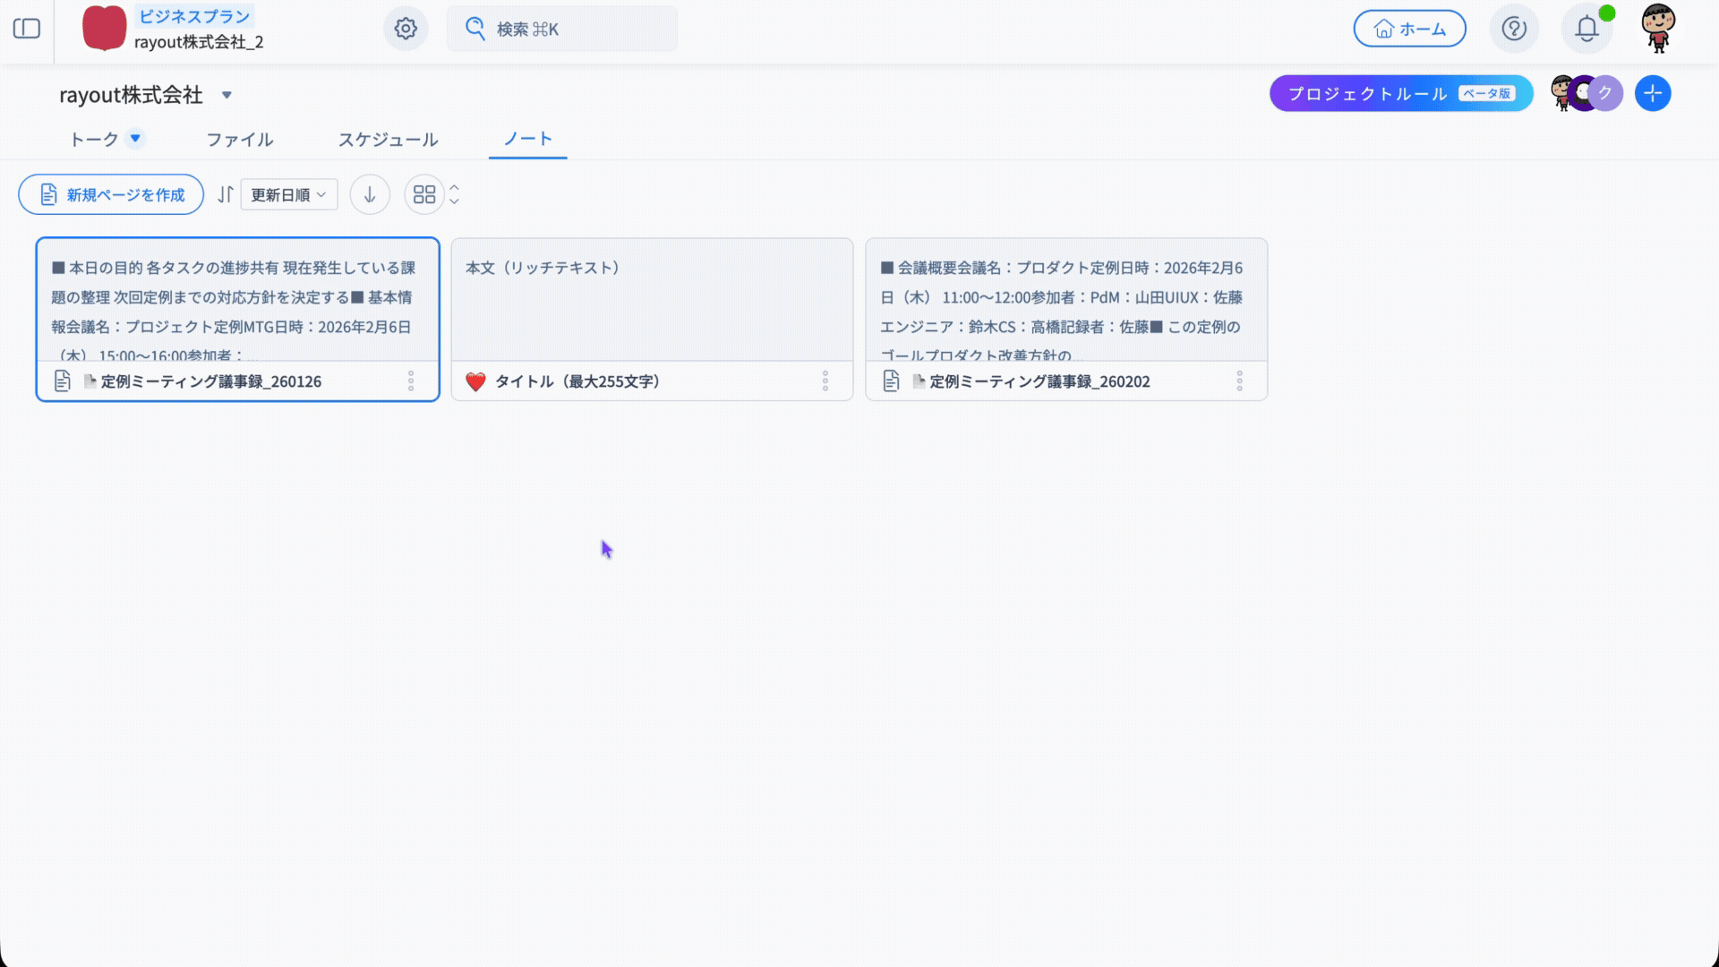
Task: Expand the トーク tab dropdown arrow
Action: tap(135, 139)
